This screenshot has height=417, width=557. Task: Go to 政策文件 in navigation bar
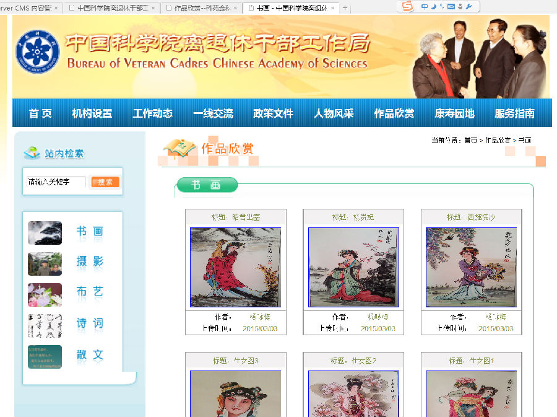tap(273, 113)
